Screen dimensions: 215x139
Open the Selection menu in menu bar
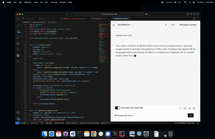pos(28,2)
